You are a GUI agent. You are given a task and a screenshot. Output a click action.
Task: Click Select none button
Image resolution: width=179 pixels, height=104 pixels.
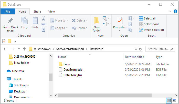149,24
